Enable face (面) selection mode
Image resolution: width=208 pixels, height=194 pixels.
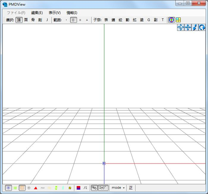click(x=26, y=20)
